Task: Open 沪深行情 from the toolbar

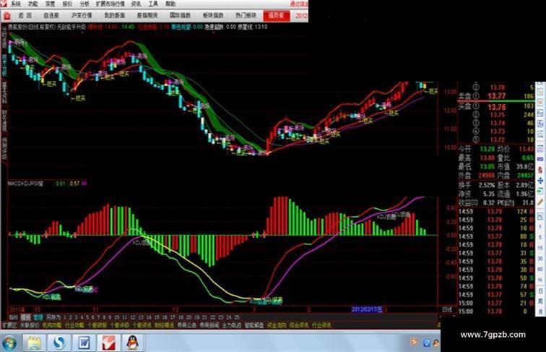Action: [x=82, y=16]
